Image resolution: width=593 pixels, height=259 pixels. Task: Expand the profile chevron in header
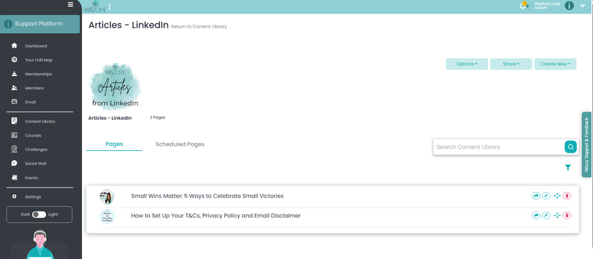coord(583,6)
